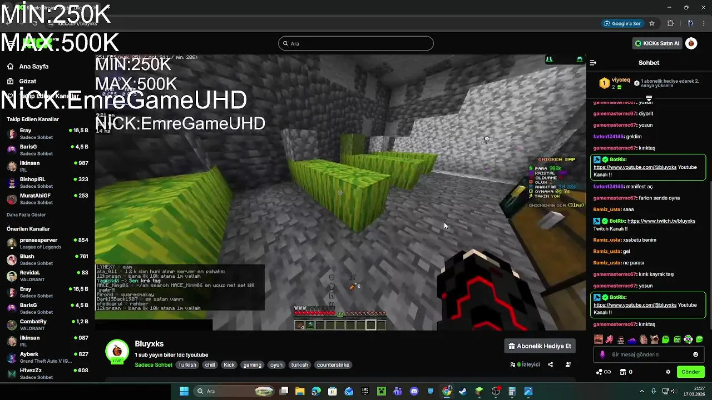Open MuratAbiGF channel in sidebar
The width and height of the screenshot is (712, 400).
pyautogui.click(x=47, y=199)
